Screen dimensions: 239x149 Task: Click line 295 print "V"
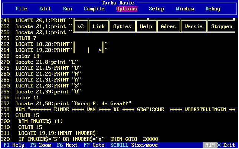[x=40, y=92]
